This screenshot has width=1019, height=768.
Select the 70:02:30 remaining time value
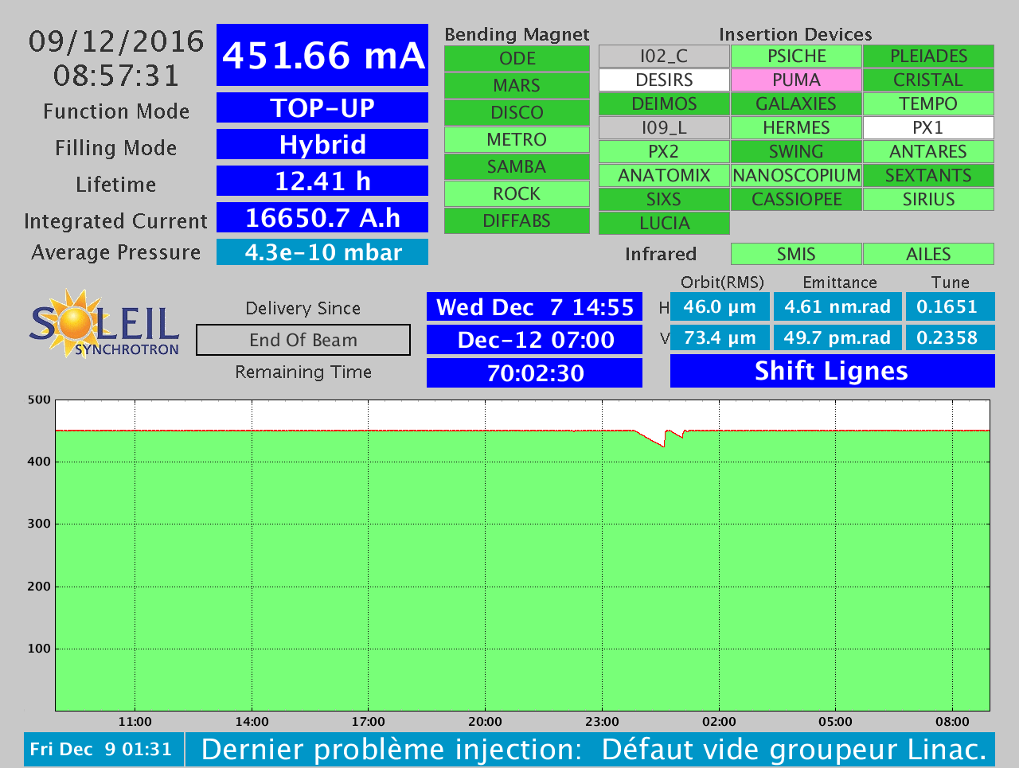534,373
